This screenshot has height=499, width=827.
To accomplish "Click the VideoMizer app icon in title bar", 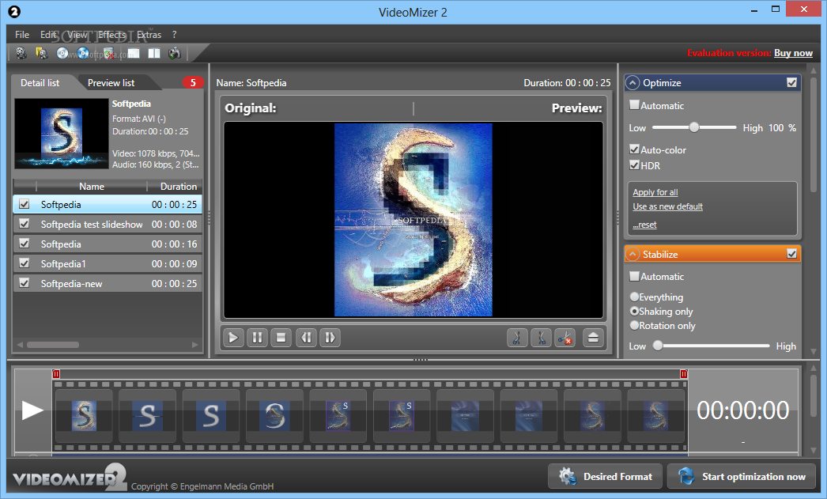I will pyautogui.click(x=14, y=12).
